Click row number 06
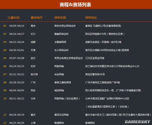 pyautogui.click(x=5, y=66)
